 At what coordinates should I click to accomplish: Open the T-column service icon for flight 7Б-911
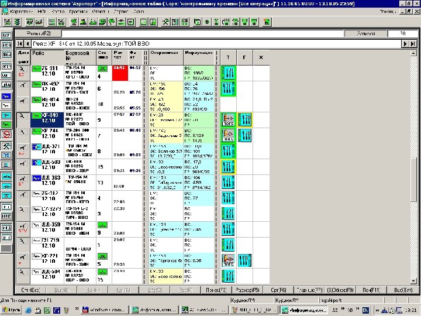pyautogui.click(x=228, y=73)
